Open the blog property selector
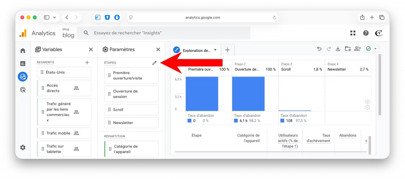The height and width of the screenshot is (179, 405). (x=68, y=33)
